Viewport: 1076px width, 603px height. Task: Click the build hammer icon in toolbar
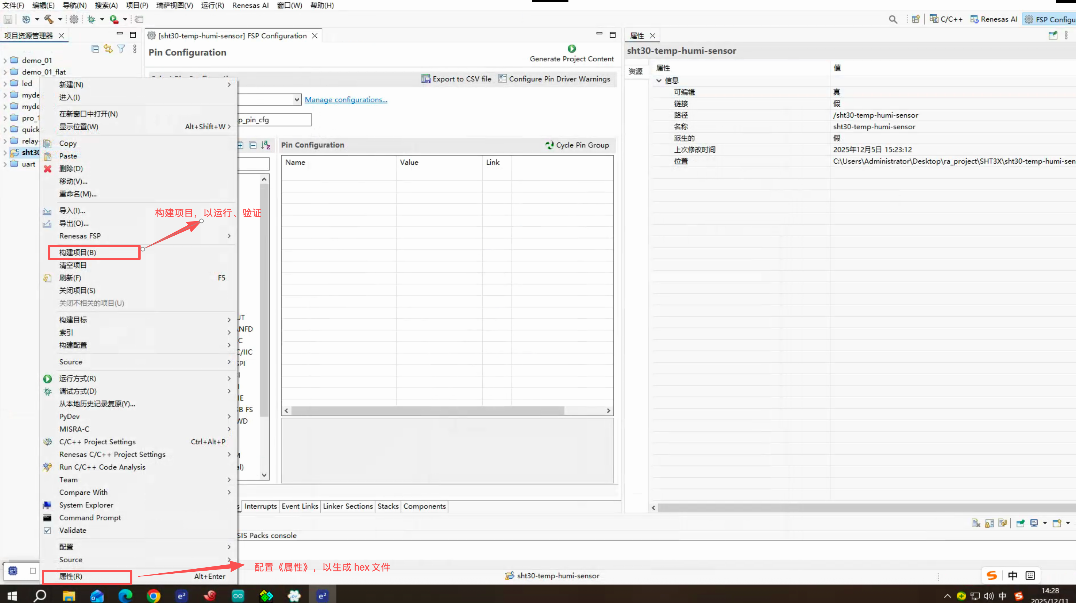(x=49, y=19)
